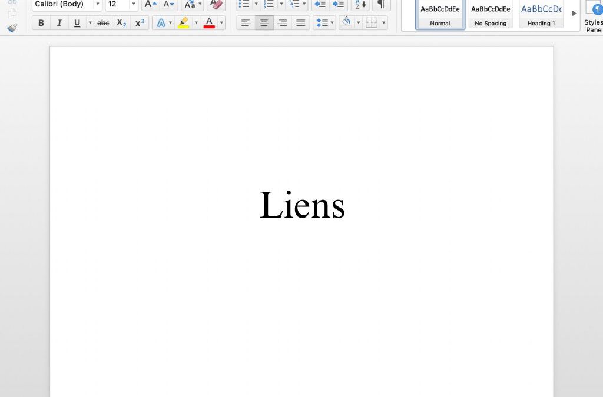This screenshot has height=397, width=603.
Task: Open the Change Case menu
Action: click(x=192, y=4)
